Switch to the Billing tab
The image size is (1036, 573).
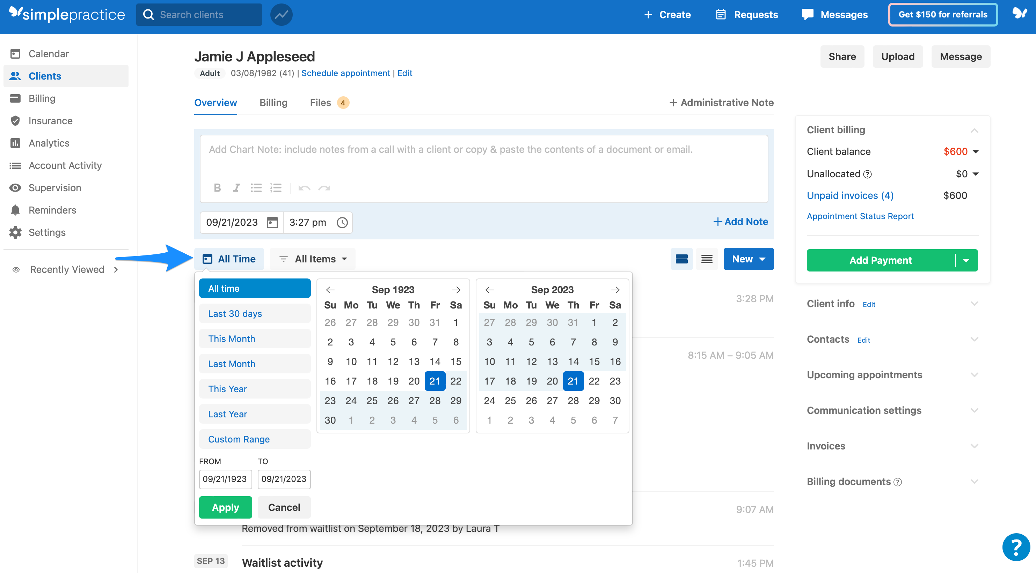pos(273,103)
